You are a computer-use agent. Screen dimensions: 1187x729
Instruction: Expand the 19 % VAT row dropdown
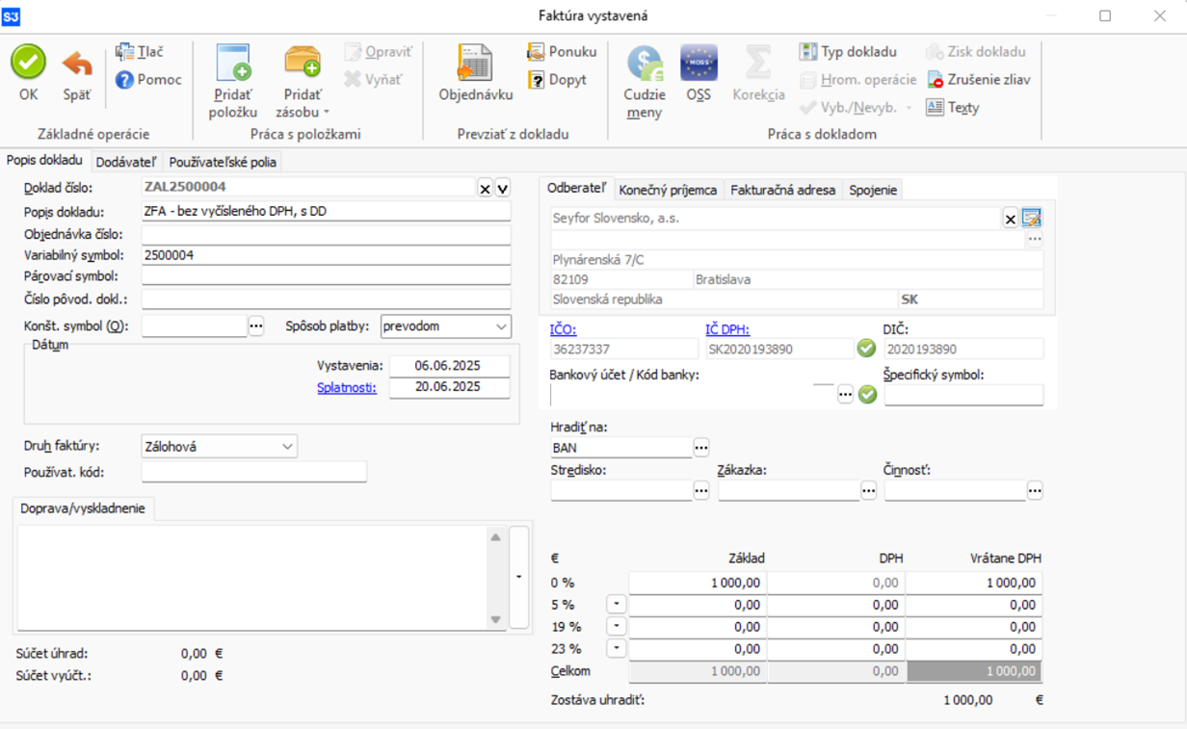616,627
